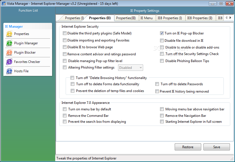This screenshot has height=162, width=235.
Task: Check Turn off the Security Settings Check
Action: (x=162, y=54)
